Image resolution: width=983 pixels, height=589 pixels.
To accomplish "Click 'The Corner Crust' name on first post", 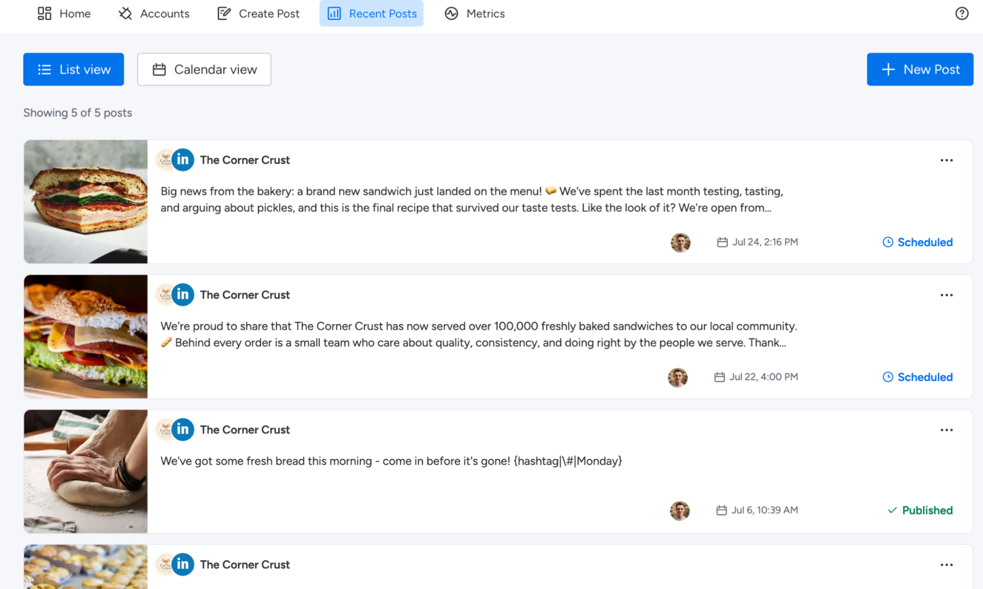I will 245,160.
